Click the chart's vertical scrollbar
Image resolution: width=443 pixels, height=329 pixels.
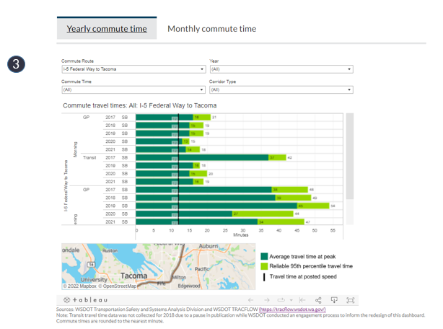(x=350, y=155)
